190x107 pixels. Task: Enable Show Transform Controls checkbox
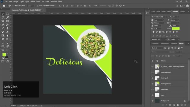pyautogui.click(x=38, y=6)
